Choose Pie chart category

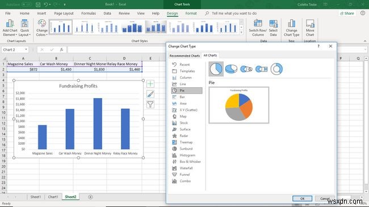click(x=187, y=90)
